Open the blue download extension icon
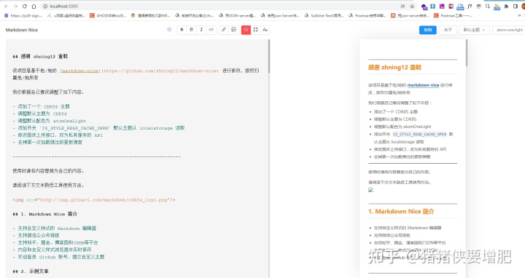Image resolution: width=525 pixels, height=278 pixels. coord(433,7)
